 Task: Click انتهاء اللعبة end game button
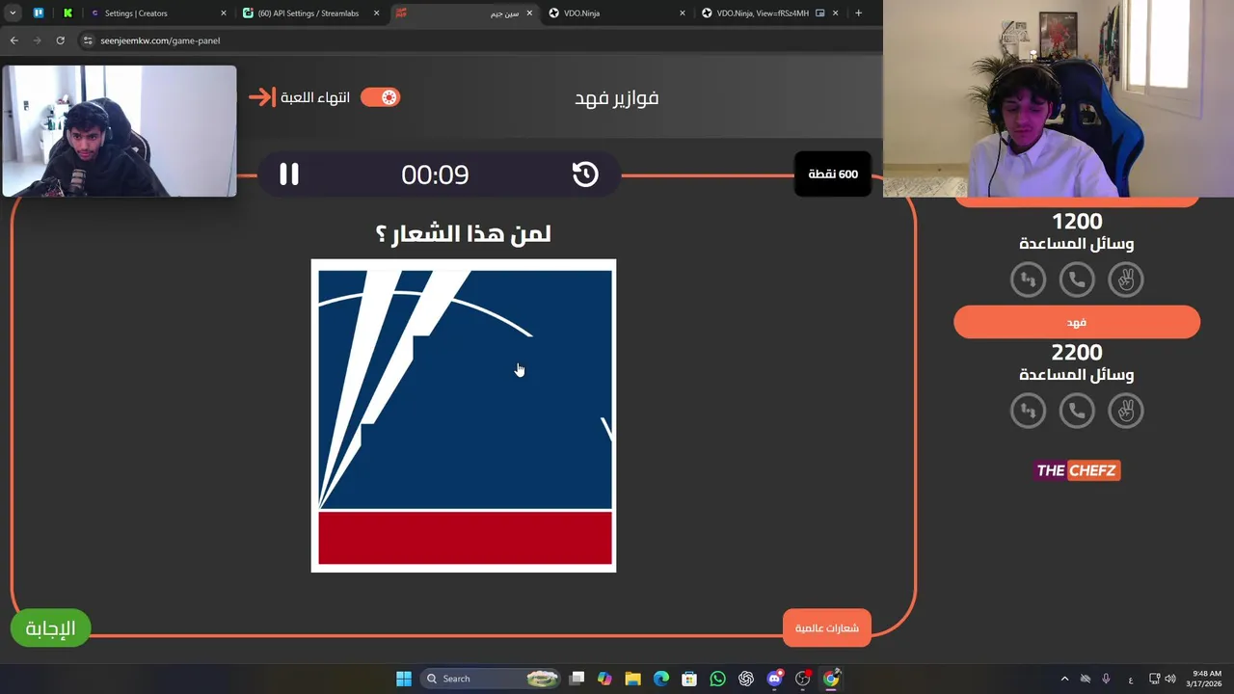[300, 97]
